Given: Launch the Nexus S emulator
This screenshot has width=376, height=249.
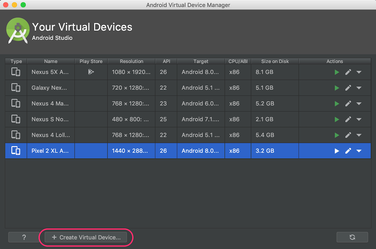Looking at the screenshot, I should [x=337, y=119].
